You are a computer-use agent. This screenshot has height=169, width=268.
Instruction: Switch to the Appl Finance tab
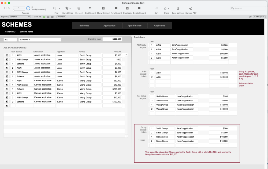(x=134, y=26)
